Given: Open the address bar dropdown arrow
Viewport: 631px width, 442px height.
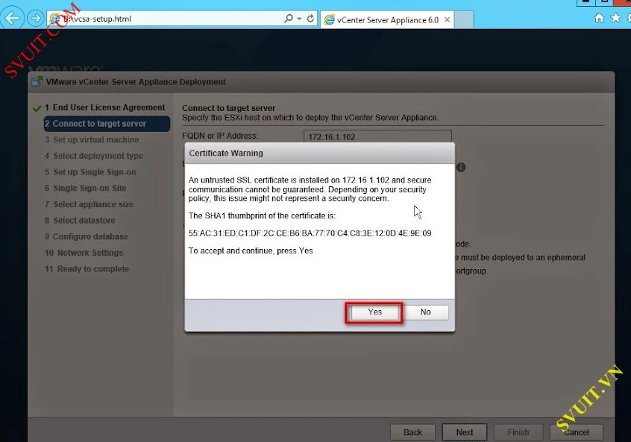Looking at the screenshot, I should point(299,19).
